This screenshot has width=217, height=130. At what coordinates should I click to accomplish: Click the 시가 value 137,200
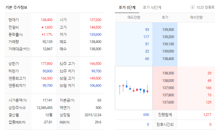click(x=95, y=20)
